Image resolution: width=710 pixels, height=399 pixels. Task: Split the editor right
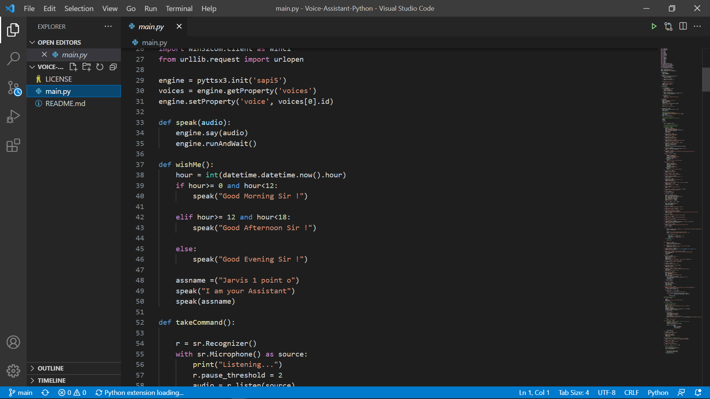(x=683, y=26)
